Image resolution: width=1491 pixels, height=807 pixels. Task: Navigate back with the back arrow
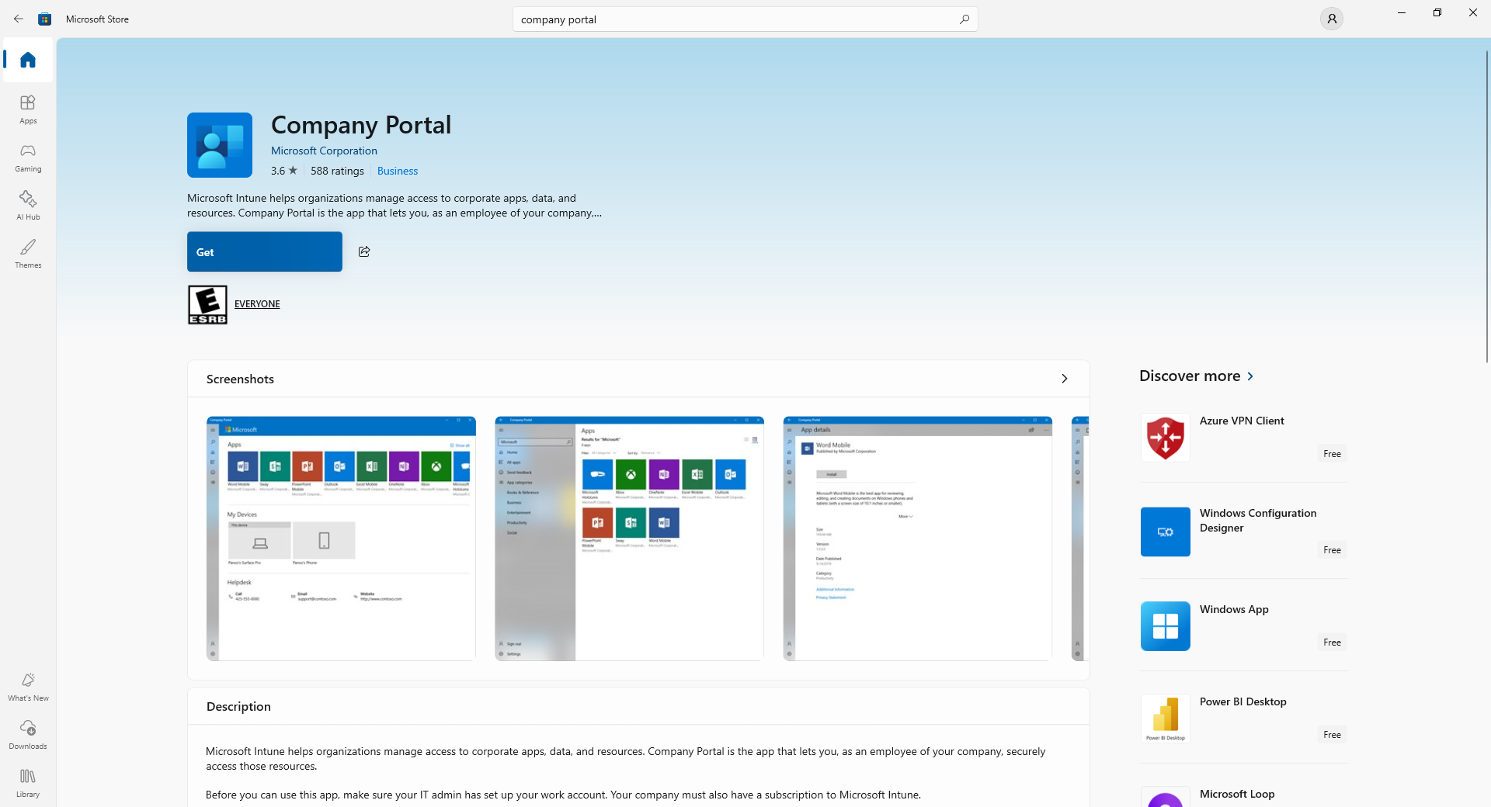19,19
